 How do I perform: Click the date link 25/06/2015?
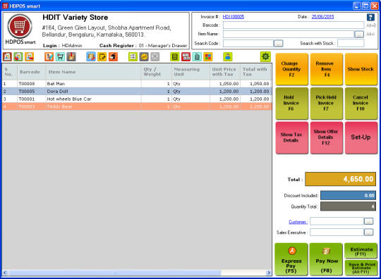click(322, 16)
